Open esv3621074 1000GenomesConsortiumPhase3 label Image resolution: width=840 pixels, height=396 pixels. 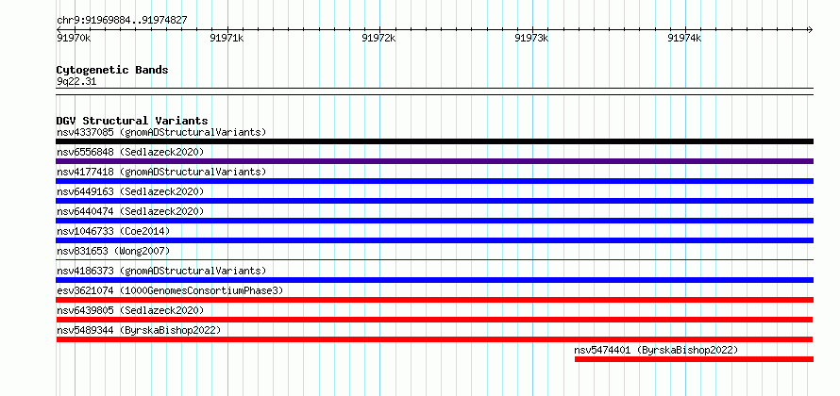tap(170, 290)
